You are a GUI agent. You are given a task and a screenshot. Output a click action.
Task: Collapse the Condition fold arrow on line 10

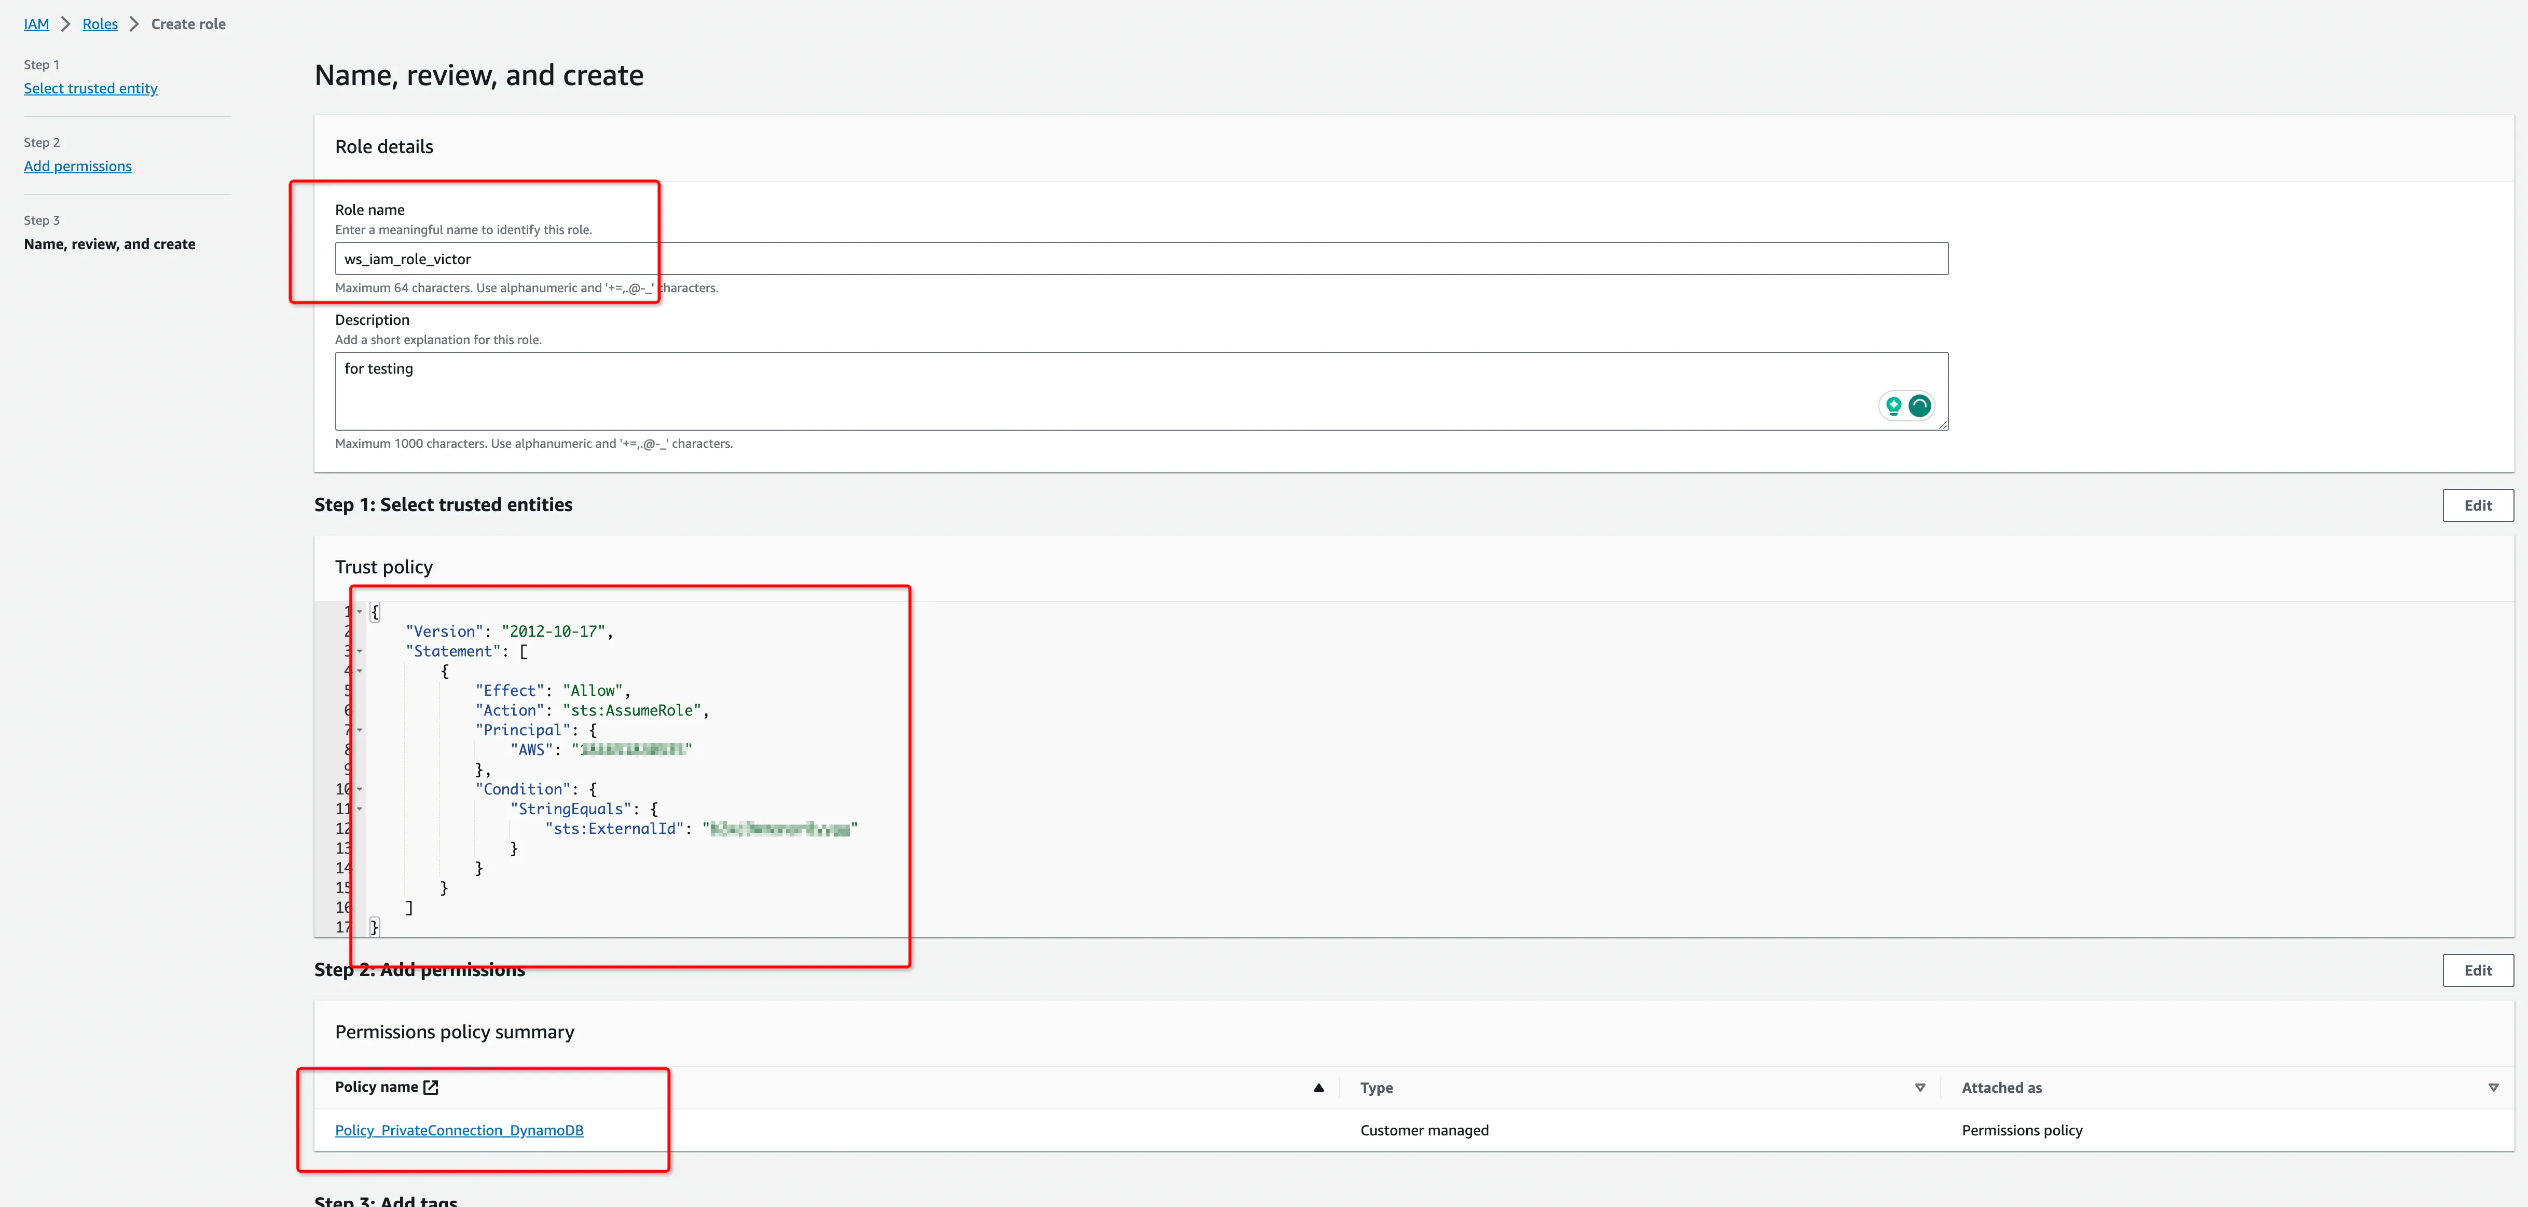click(x=359, y=789)
